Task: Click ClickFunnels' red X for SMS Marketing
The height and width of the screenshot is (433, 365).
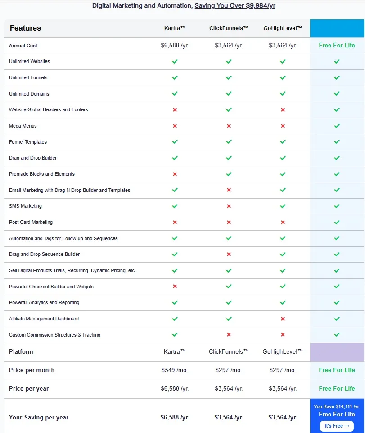Action: point(229,206)
